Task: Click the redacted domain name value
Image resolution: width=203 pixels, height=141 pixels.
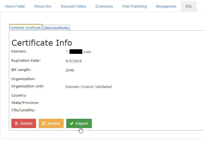Action: [78, 52]
